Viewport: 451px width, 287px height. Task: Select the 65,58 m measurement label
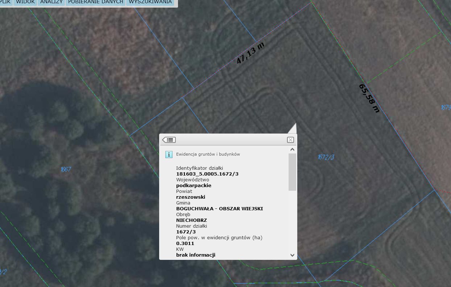(x=369, y=98)
